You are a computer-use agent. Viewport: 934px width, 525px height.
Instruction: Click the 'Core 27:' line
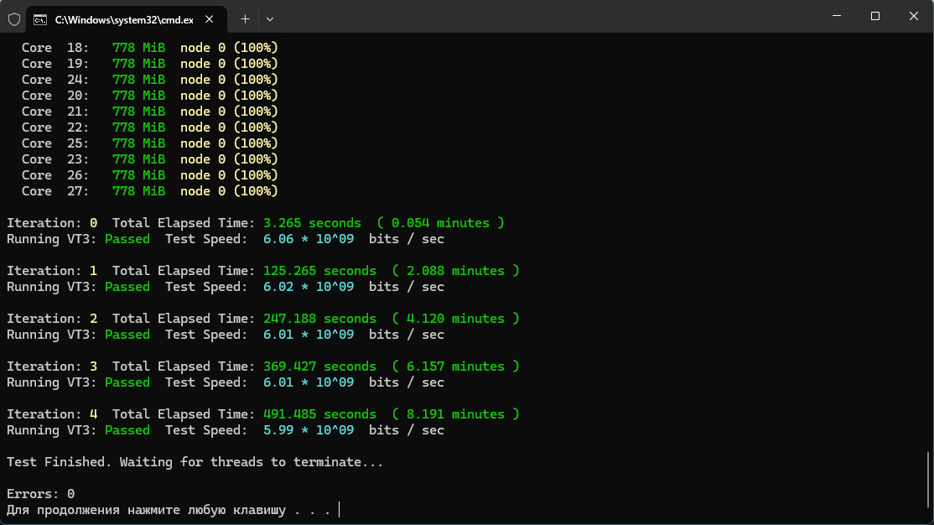[x=149, y=191]
